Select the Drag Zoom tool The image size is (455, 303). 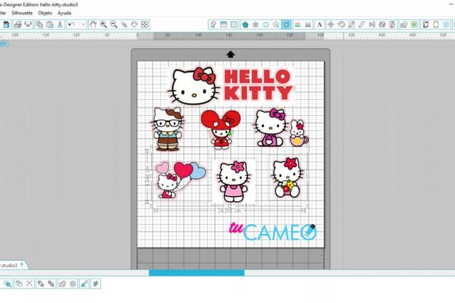tap(134, 25)
